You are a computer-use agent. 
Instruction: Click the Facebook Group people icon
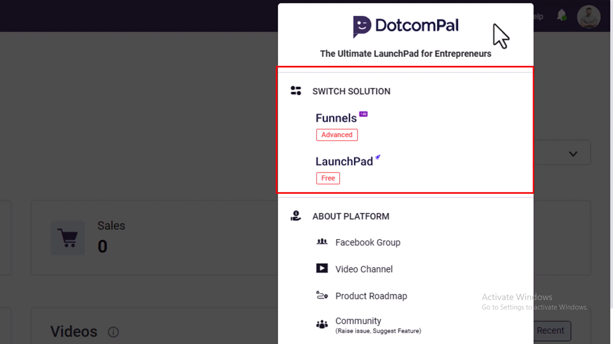(322, 242)
